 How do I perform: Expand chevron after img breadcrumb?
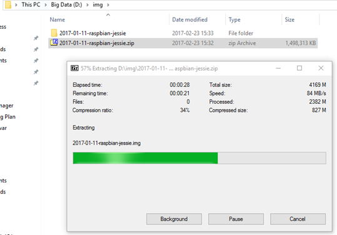click(x=108, y=5)
